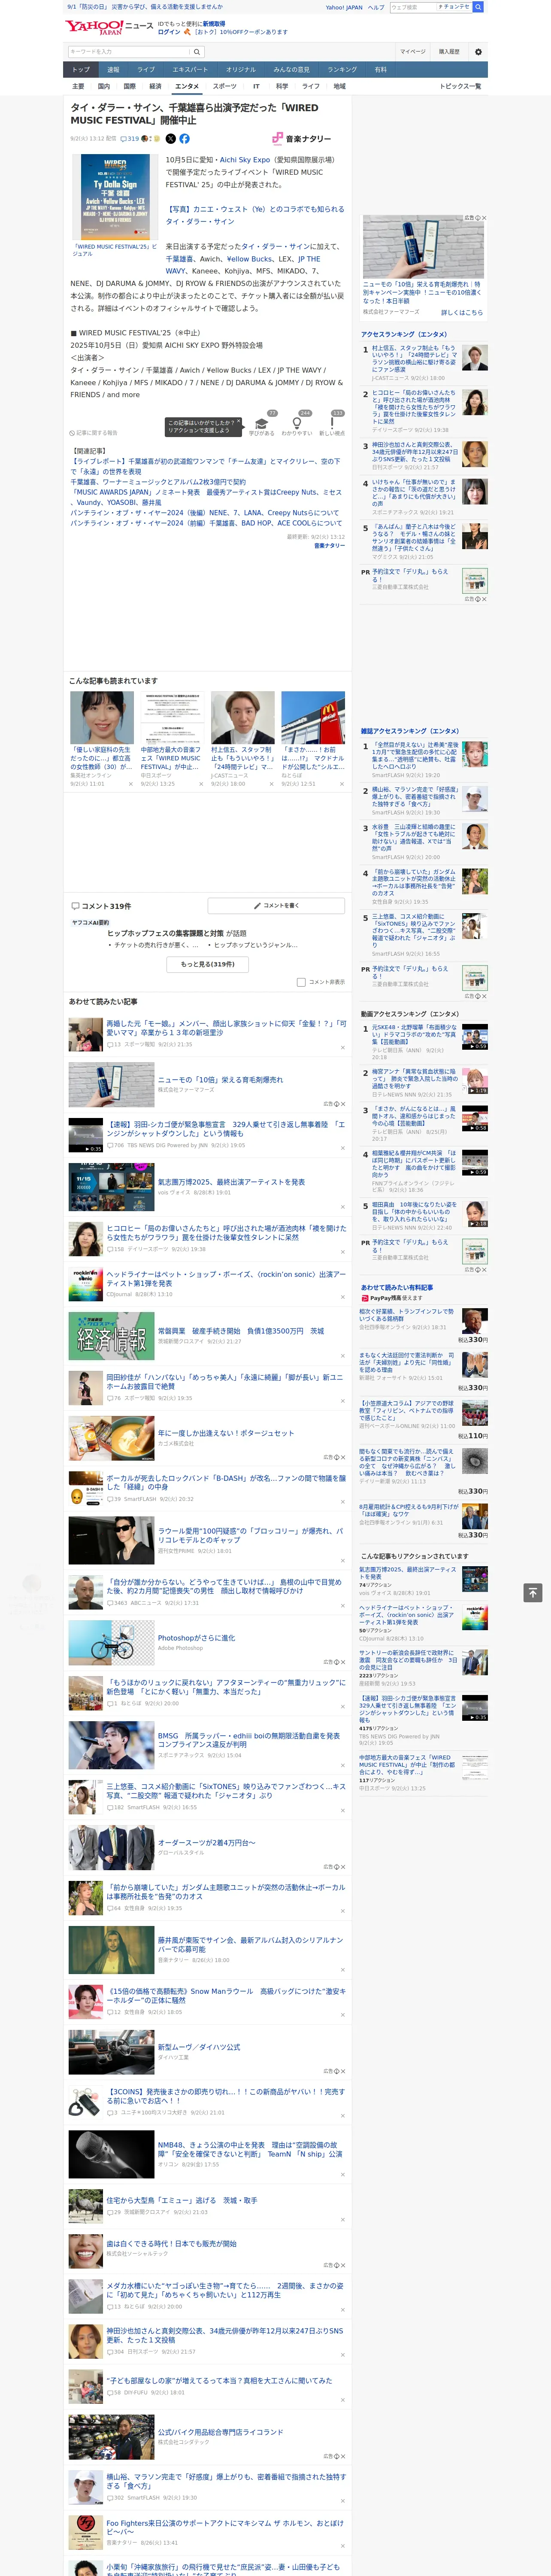Screen dimensions: 551x2576
Task: Open the トップ tab
Action: (81, 70)
